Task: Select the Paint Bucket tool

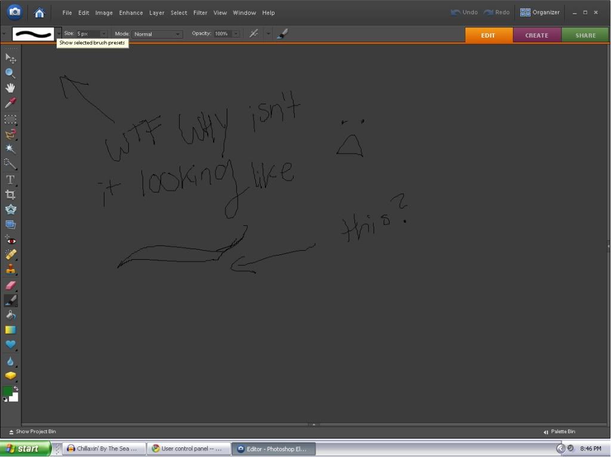Action: 10,315
